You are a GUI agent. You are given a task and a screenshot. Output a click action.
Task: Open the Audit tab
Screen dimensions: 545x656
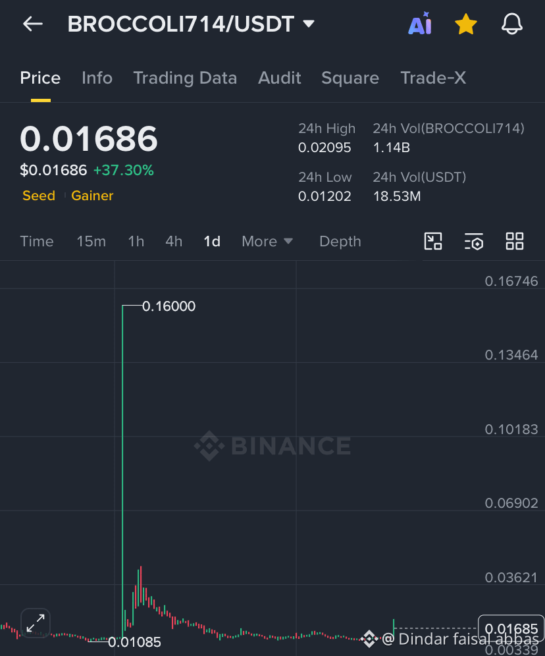point(279,78)
